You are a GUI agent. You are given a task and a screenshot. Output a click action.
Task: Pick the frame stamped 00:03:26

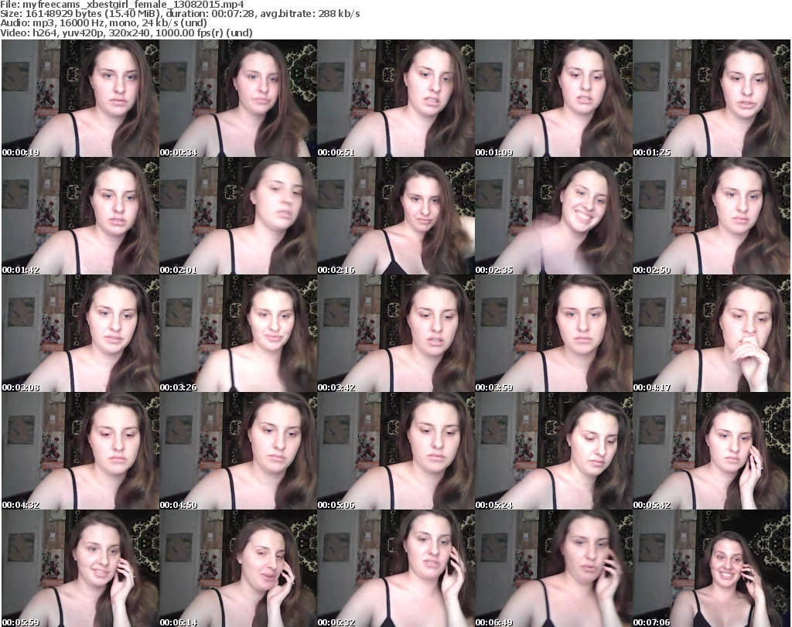point(238,334)
